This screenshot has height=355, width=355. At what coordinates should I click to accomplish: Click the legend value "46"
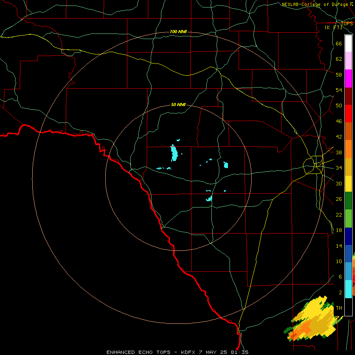point(339,121)
